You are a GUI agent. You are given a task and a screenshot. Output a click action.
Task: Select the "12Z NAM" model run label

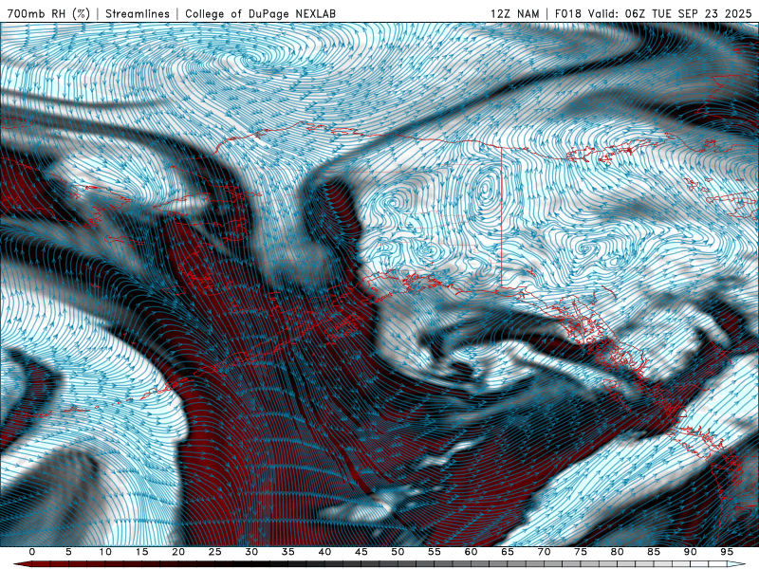(x=514, y=13)
